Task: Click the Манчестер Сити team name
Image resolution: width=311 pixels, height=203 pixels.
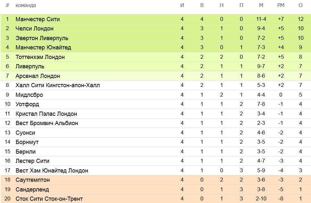Action: coord(38,19)
